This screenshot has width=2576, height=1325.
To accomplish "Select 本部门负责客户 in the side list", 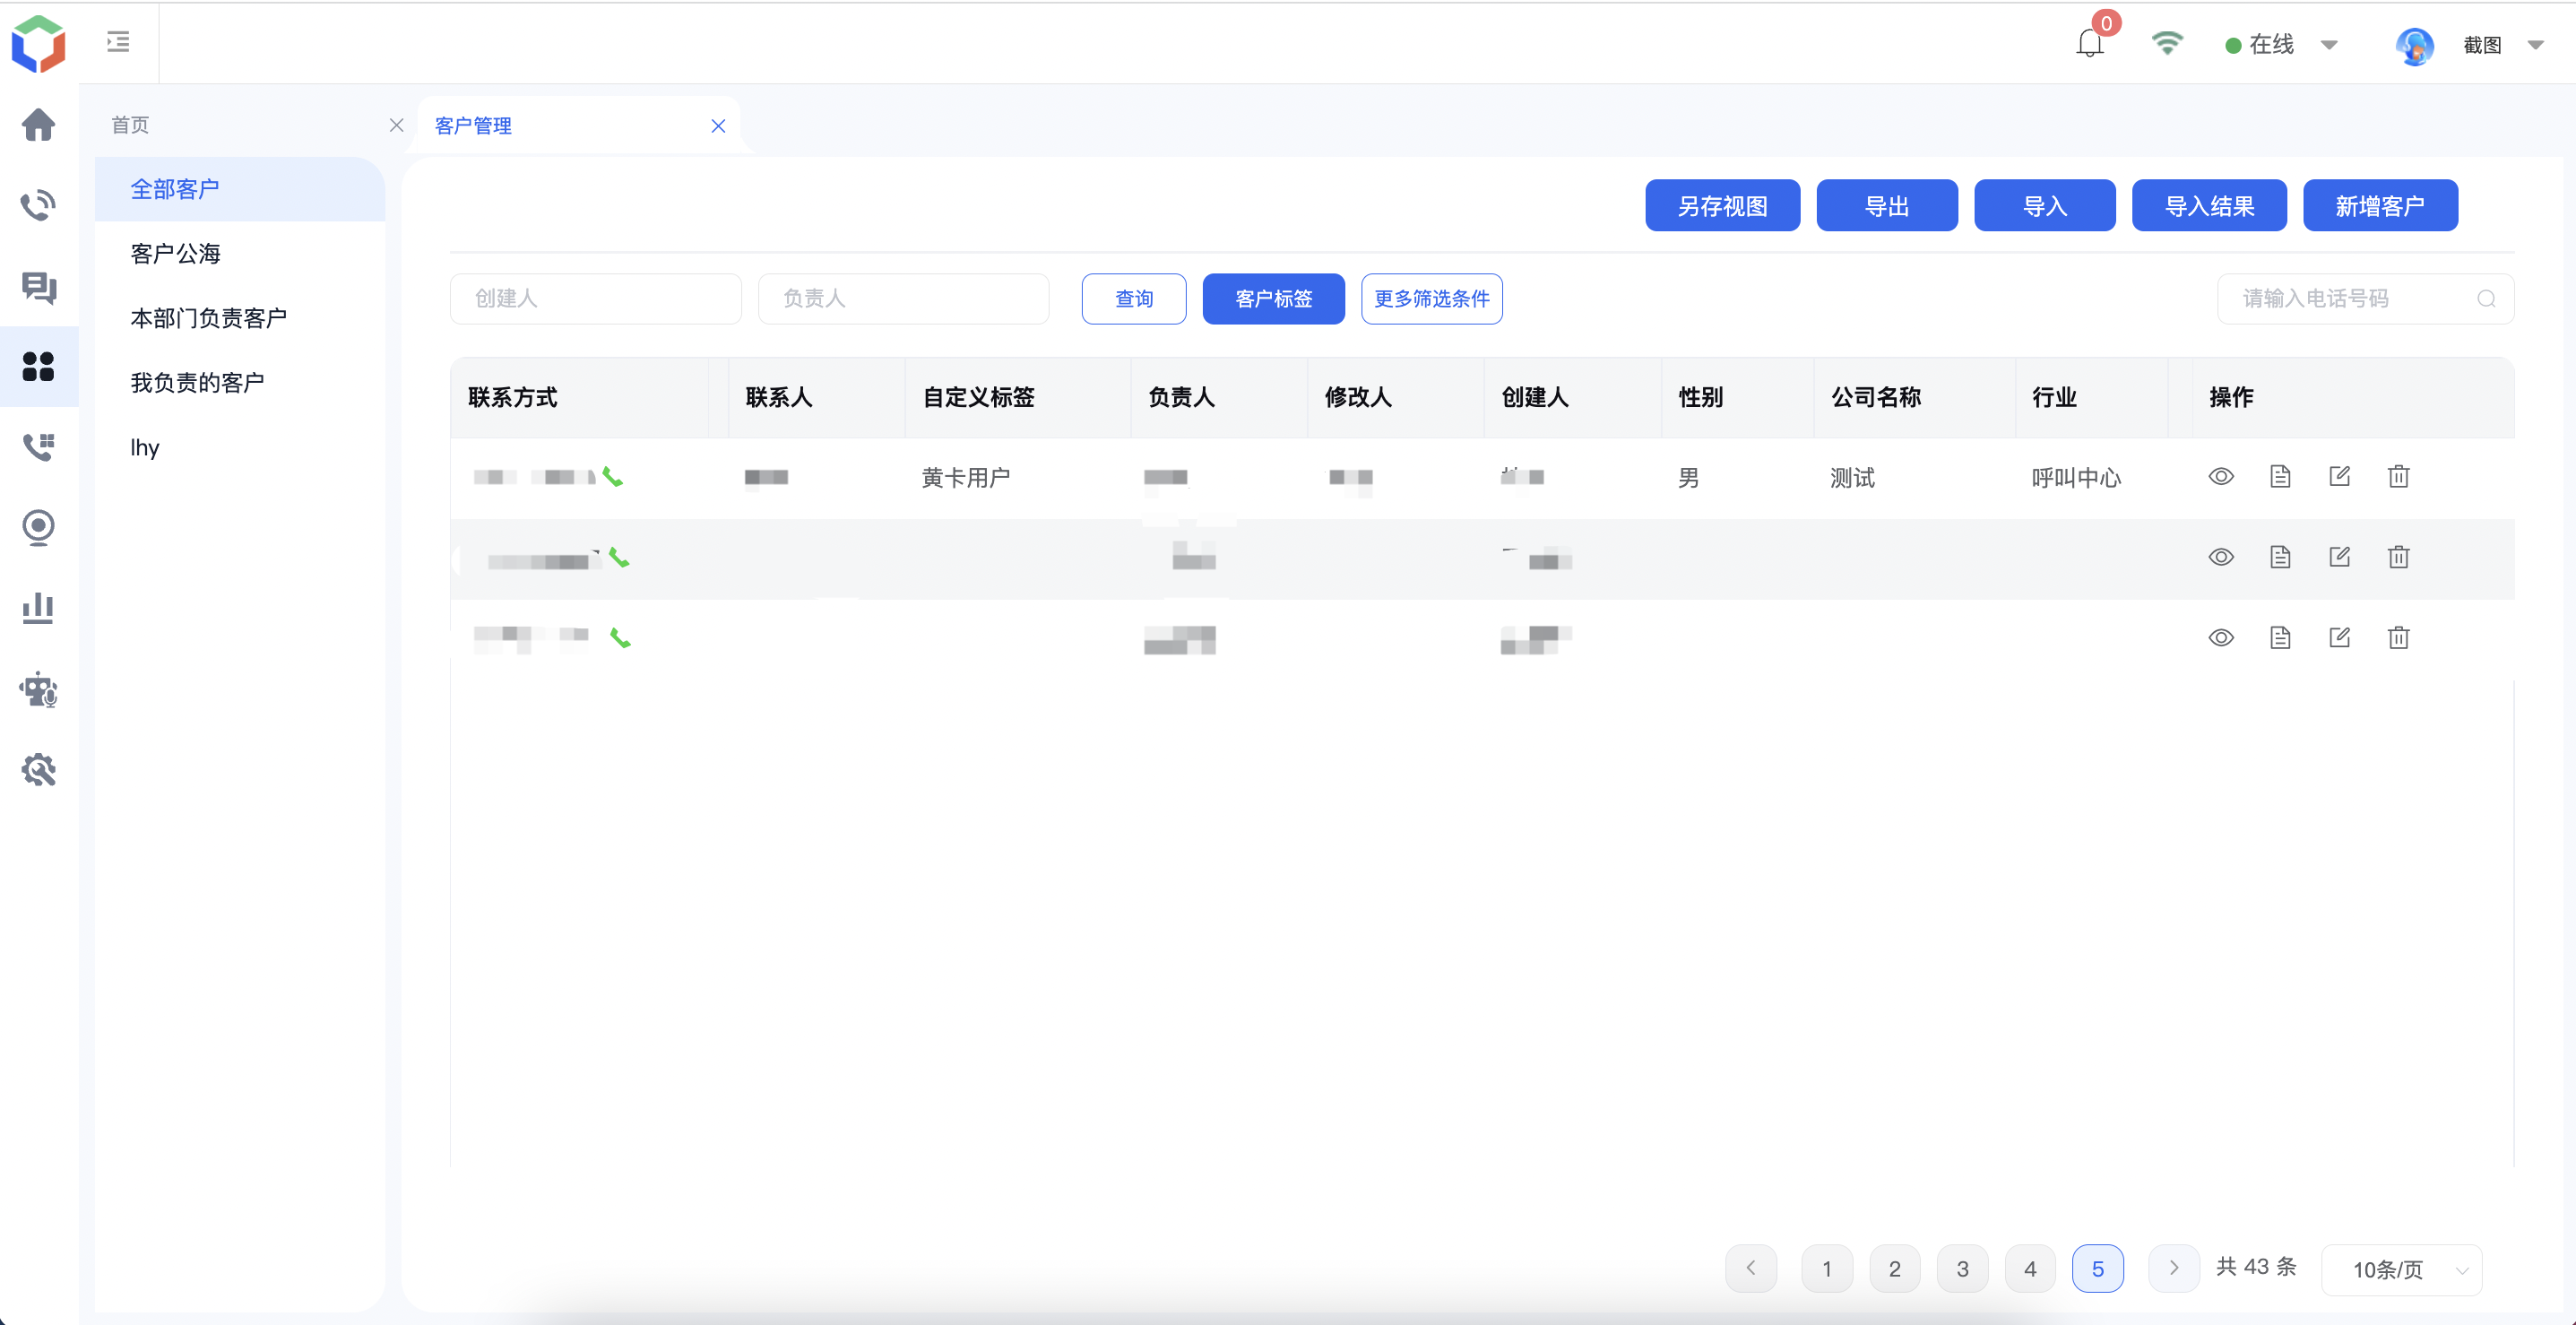I will pos(240,318).
